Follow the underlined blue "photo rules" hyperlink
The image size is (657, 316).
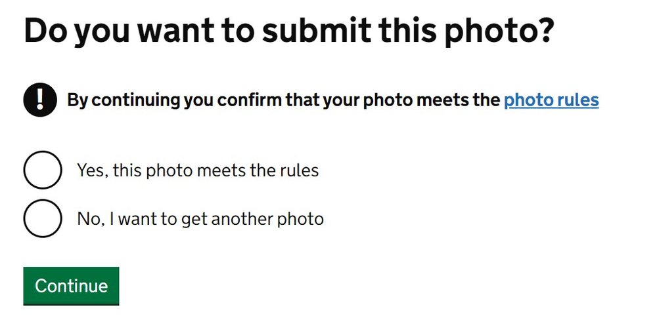(x=551, y=100)
